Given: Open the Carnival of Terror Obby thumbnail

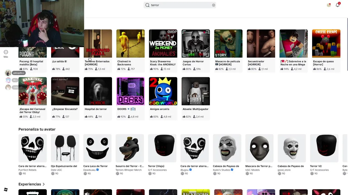Looking at the screenshot, I should (x=33, y=91).
